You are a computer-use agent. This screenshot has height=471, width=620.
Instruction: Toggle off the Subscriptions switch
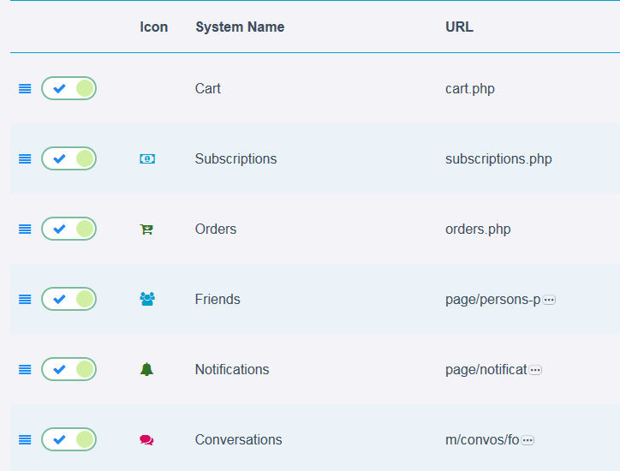pyautogui.click(x=69, y=158)
